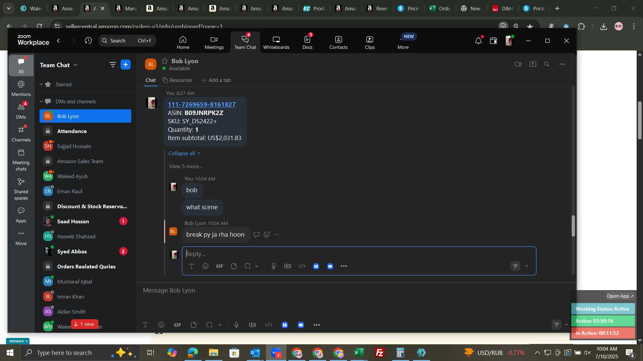Click the chat message list scrollbar
This screenshot has width=643, height=361.
573,226
